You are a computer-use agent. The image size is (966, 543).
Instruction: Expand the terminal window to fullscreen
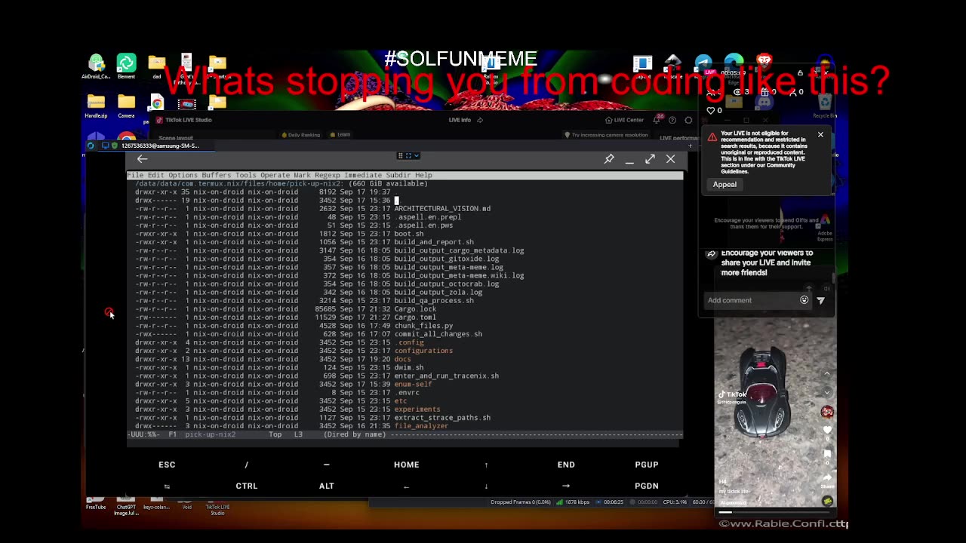pos(650,159)
